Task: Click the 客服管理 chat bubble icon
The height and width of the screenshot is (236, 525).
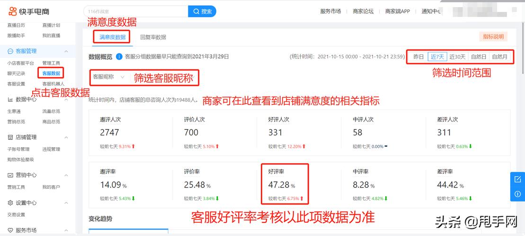Action: tap(10, 51)
